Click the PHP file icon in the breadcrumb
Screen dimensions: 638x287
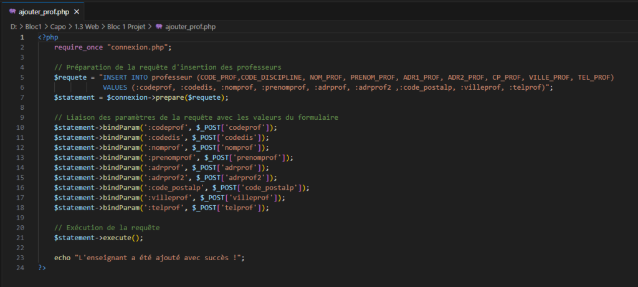(x=160, y=26)
